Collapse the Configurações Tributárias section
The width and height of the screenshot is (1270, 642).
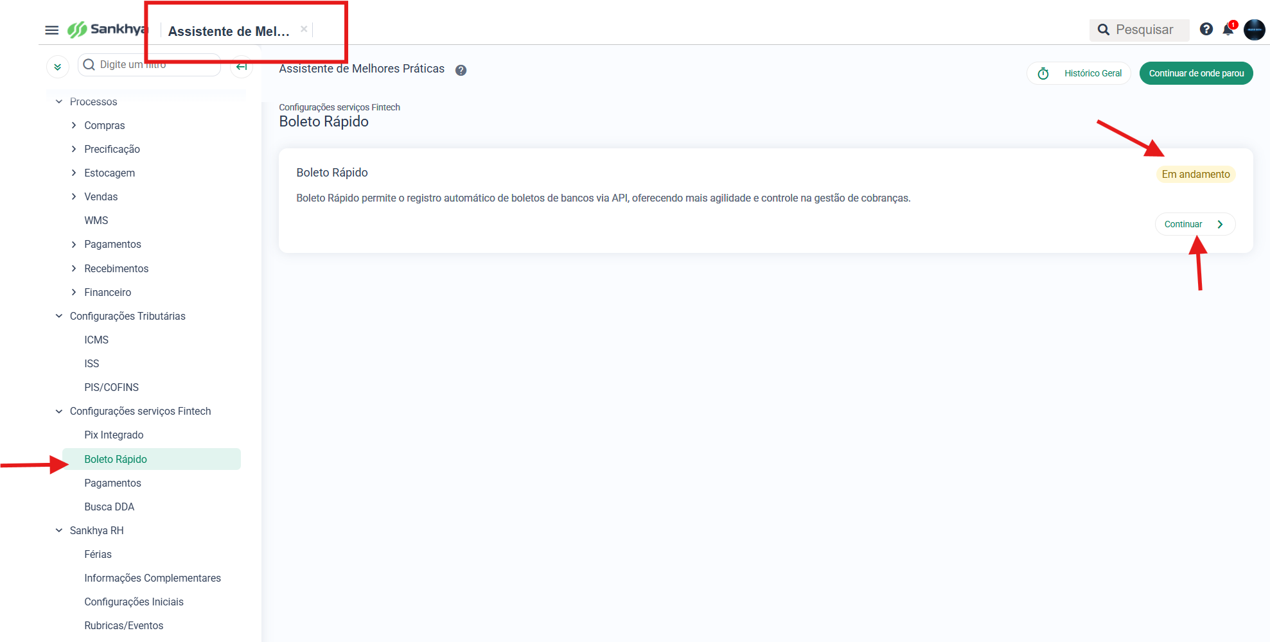[59, 316]
